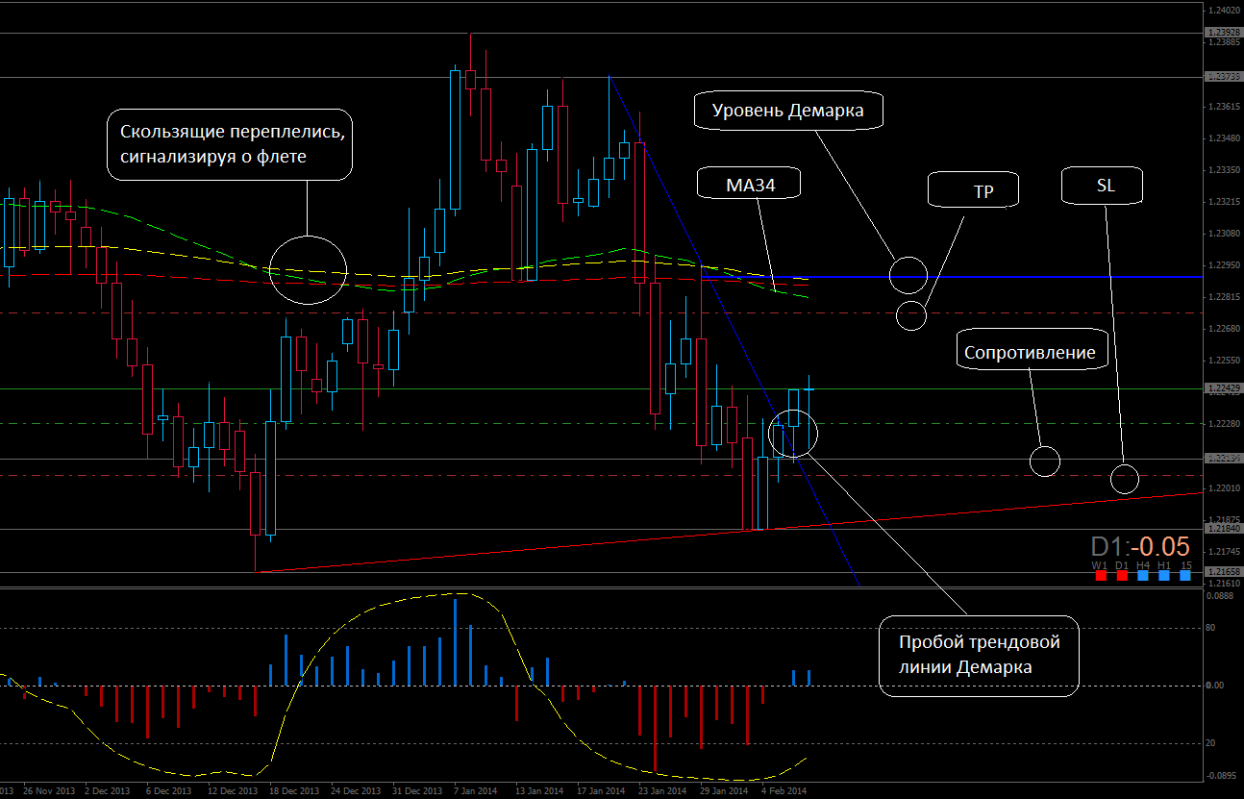Click the highlighted 1.23928 price label
This screenshot has width=1244, height=799.
tap(1224, 33)
